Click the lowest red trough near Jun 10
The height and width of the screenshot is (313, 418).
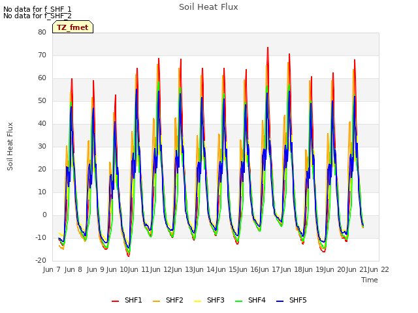point(129,256)
